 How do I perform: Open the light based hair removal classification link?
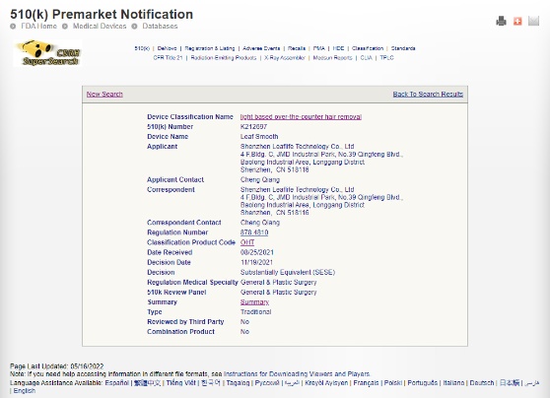pyautogui.click(x=301, y=117)
